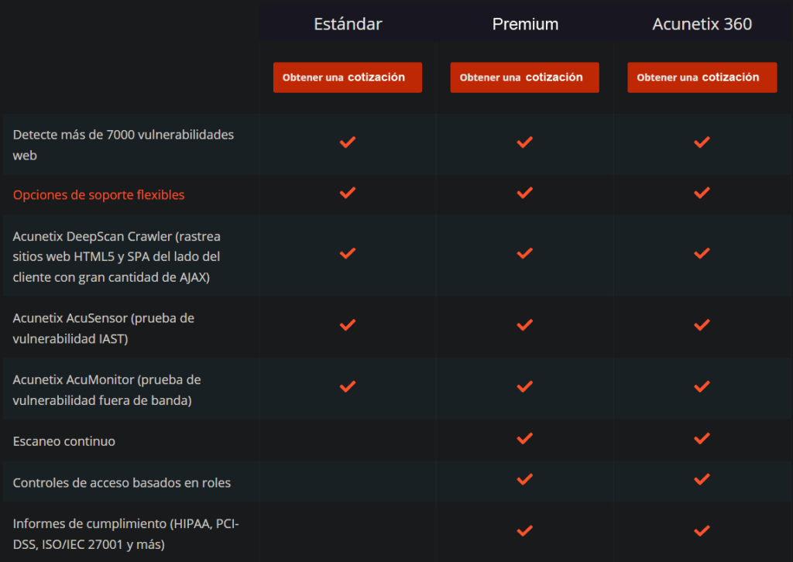Click the Acunetix 360 'Obtener una cotización' button
Image resolution: width=793 pixels, height=562 pixels.
pyautogui.click(x=702, y=77)
